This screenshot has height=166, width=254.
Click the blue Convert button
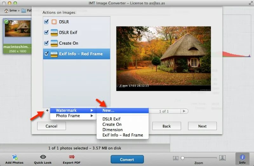(127, 159)
